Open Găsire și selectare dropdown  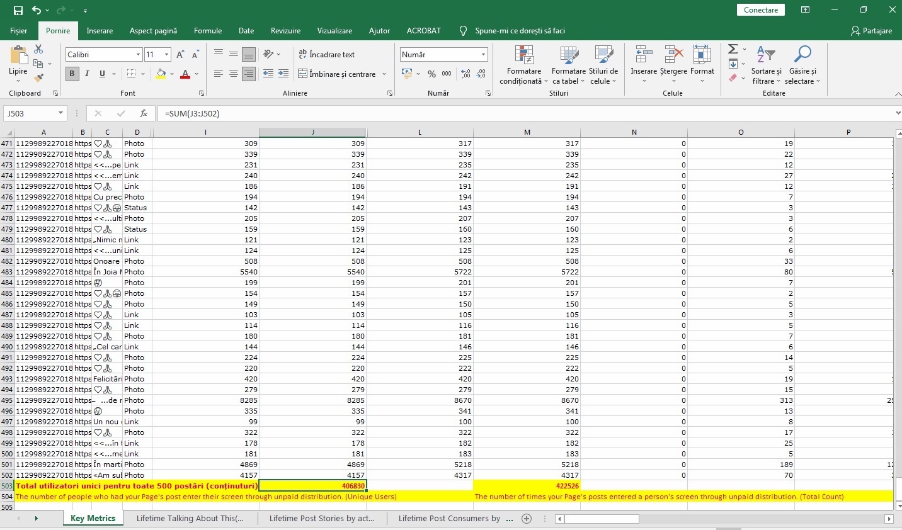[802, 65]
